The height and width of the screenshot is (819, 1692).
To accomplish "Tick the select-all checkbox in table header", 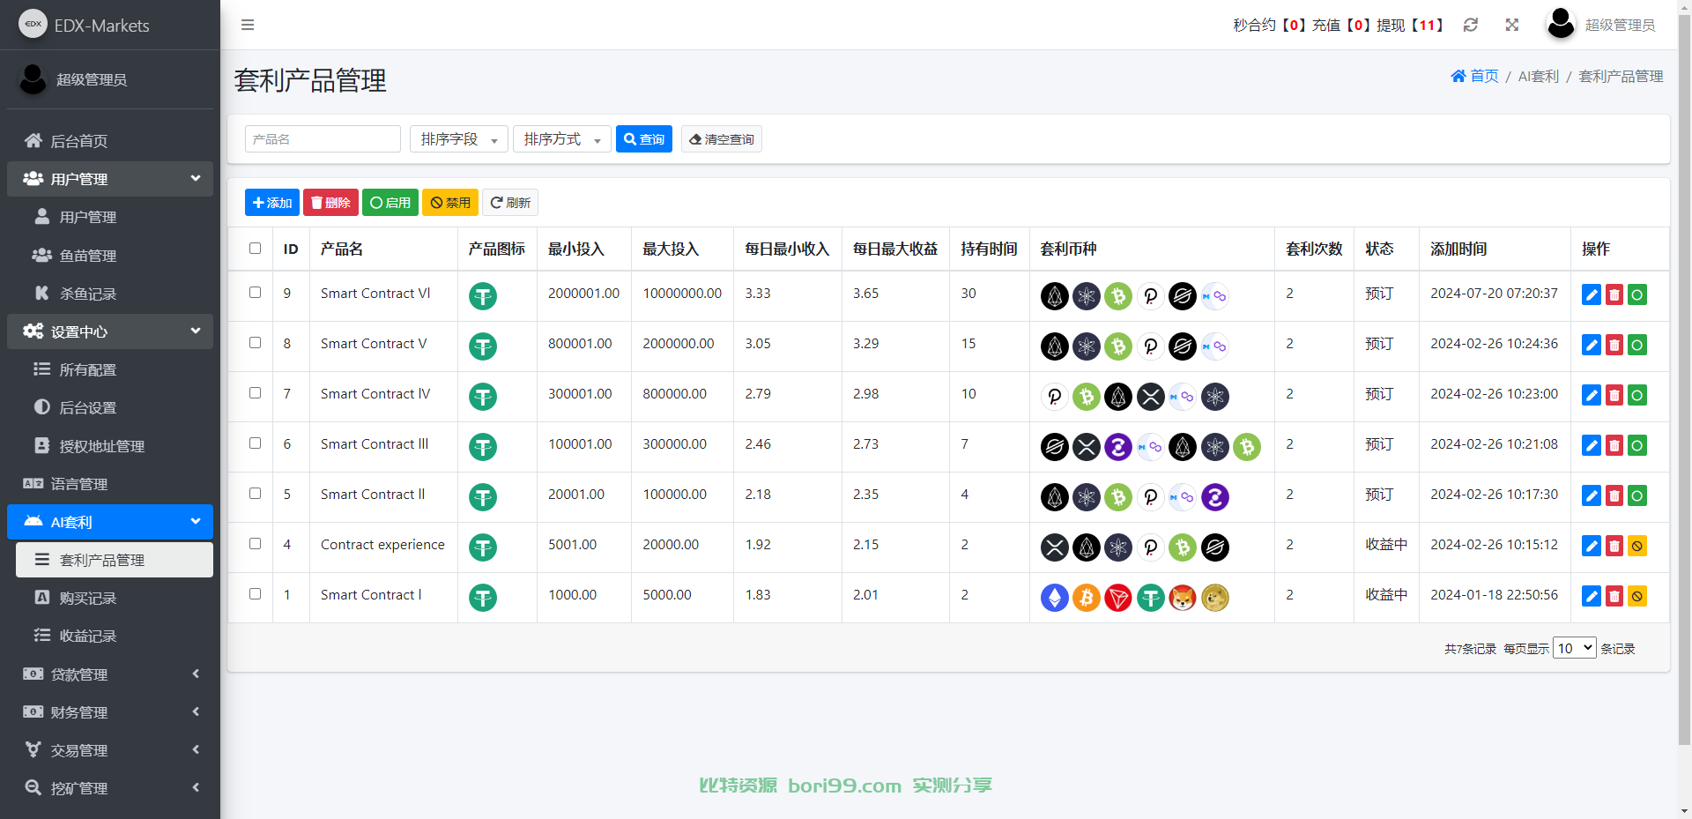I will click(x=255, y=249).
